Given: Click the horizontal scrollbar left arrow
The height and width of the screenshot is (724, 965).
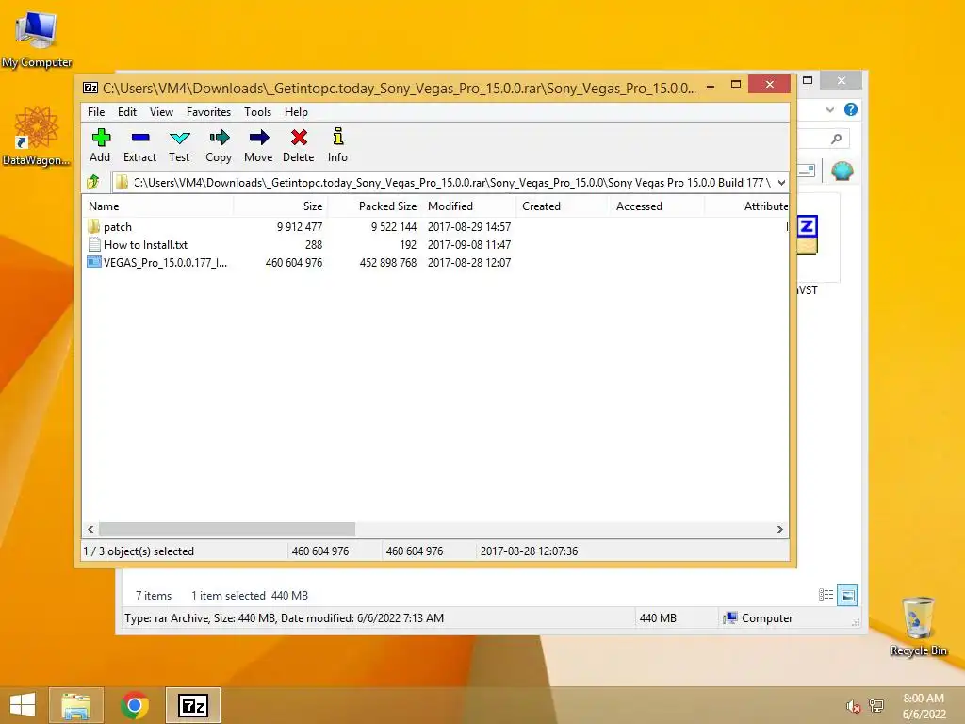Looking at the screenshot, I should 91,530.
